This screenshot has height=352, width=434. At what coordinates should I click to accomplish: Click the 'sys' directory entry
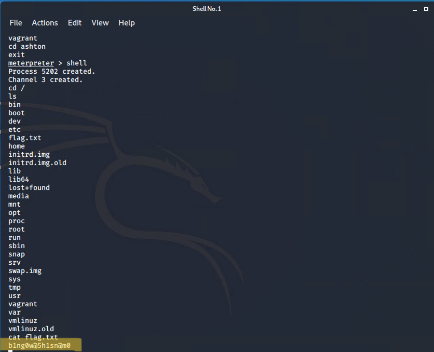pyautogui.click(x=15, y=279)
